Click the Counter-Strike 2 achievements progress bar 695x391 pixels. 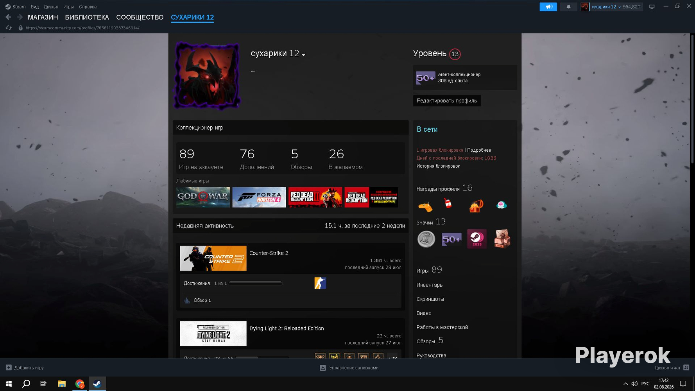pyautogui.click(x=256, y=283)
